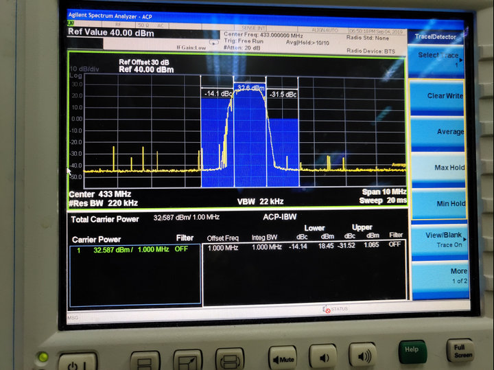Select the Max Hold trace mode
The width and height of the screenshot is (494, 370).
(x=449, y=167)
